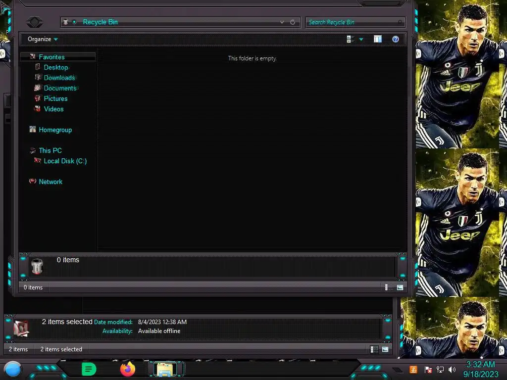Open the Organize dropdown arrow
This screenshot has width=507, height=380.
(56, 40)
